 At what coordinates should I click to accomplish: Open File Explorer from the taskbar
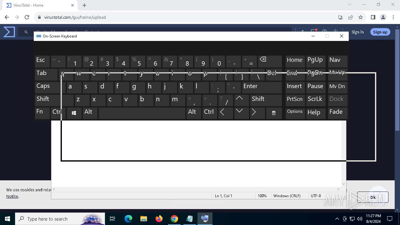point(143,219)
